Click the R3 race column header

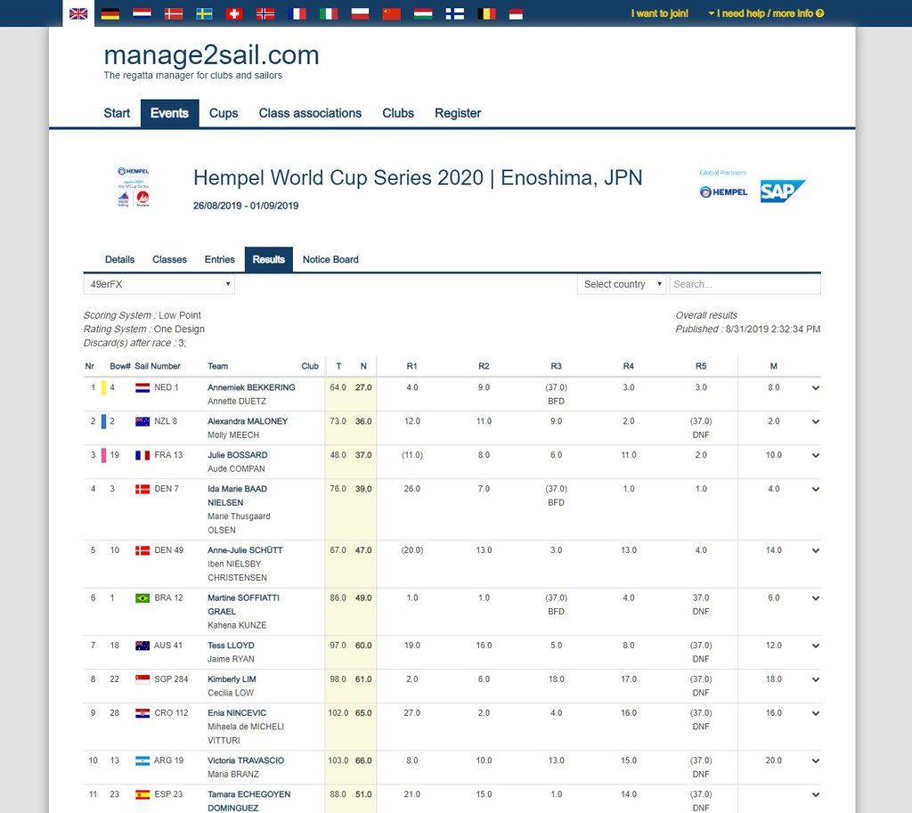pos(556,366)
